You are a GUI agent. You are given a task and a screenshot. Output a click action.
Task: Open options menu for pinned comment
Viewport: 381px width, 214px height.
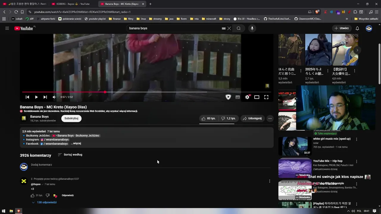click(x=270, y=181)
